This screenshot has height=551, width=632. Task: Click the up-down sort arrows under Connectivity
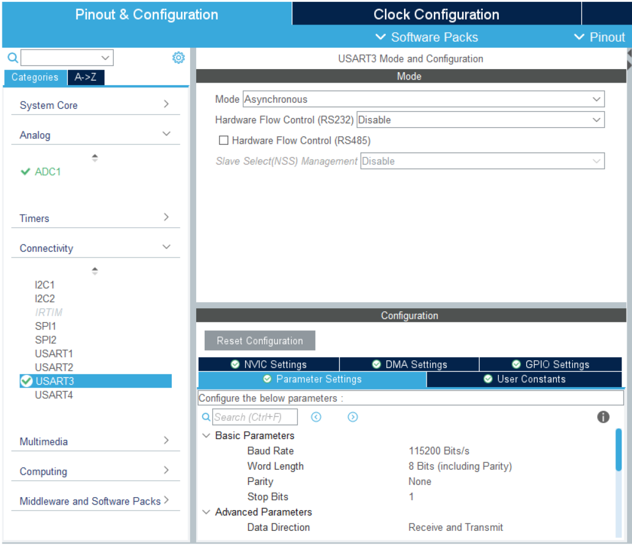[x=95, y=271]
